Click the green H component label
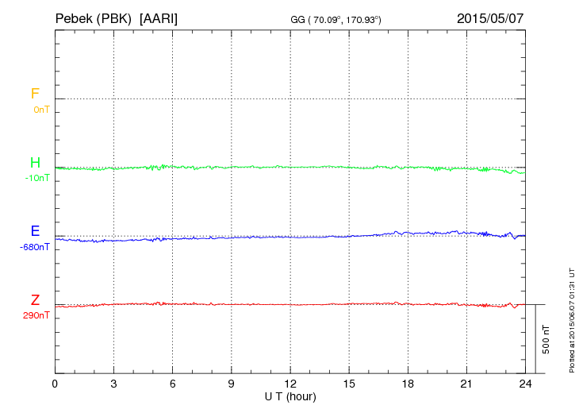Viewport: 579px width, 413px height. click(x=35, y=163)
